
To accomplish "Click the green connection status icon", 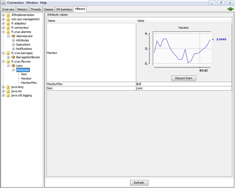I will pos(230,8).
